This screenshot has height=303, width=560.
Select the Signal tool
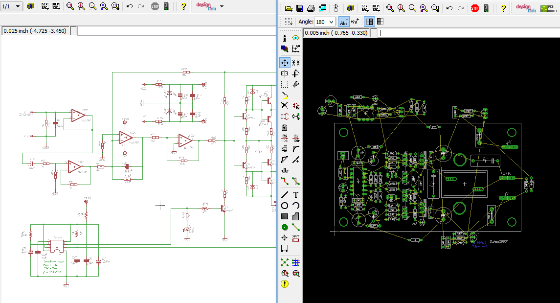(296, 227)
